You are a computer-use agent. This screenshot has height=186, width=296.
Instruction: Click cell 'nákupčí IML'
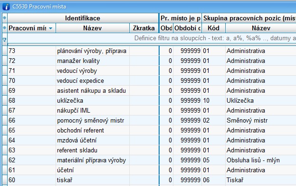coord(93,110)
